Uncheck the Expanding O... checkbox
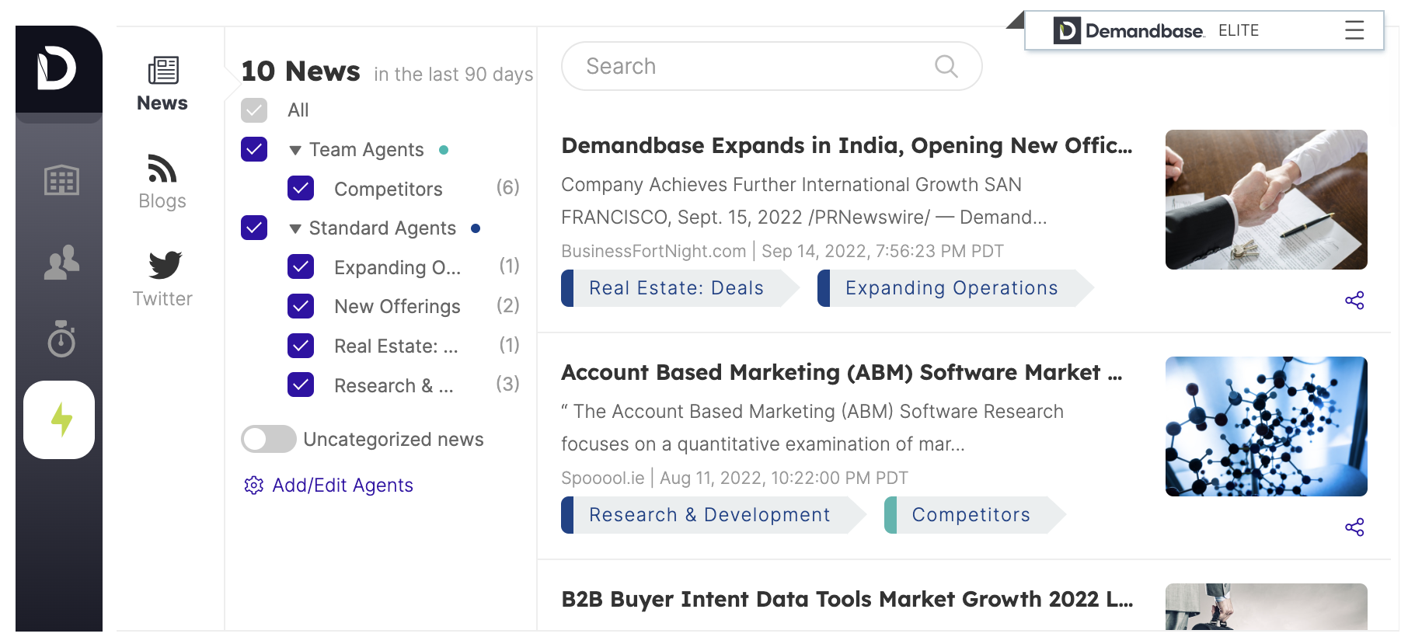This screenshot has width=1408, height=637. pyautogui.click(x=301, y=266)
